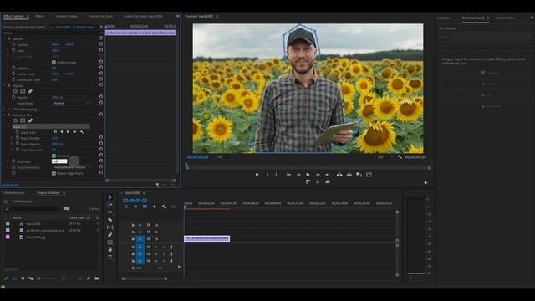Create 4-point polygon mask under Gaussian Blur
Viewport: 535px width, 301px height.
(23, 120)
